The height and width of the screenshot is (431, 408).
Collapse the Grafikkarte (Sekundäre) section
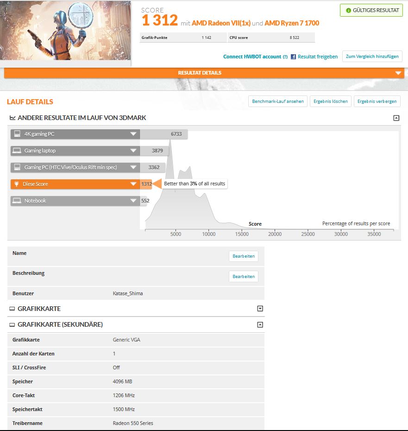click(x=260, y=324)
